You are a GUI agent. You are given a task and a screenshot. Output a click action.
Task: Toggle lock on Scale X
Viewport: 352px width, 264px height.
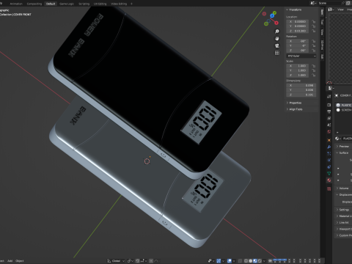314,66
